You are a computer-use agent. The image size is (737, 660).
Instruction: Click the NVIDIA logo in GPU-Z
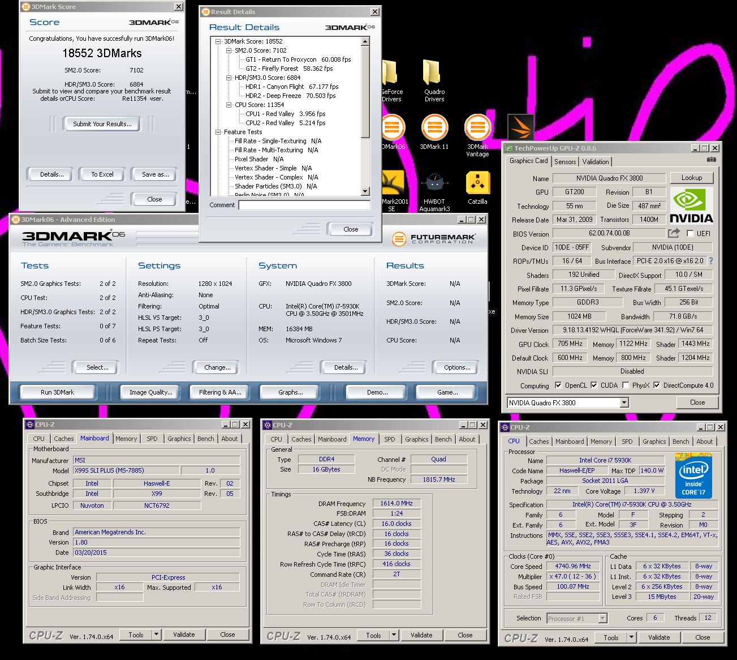click(x=691, y=206)
